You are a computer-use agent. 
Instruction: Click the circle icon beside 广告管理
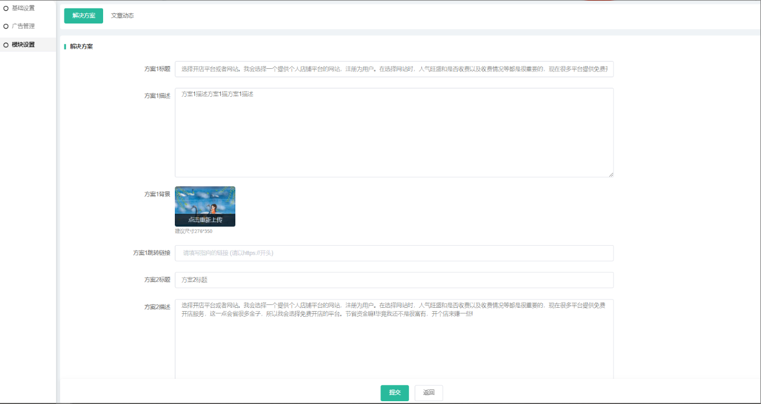[6, 26]
